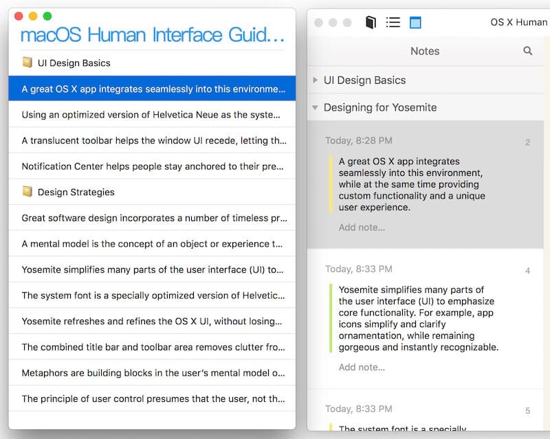Select row 'The combined title bar and toolbar area'
The image size is (550, 439).
[152, 347]
